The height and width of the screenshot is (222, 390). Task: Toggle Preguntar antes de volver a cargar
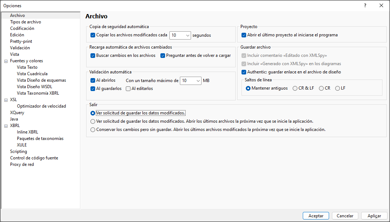(x=163, y=56)
